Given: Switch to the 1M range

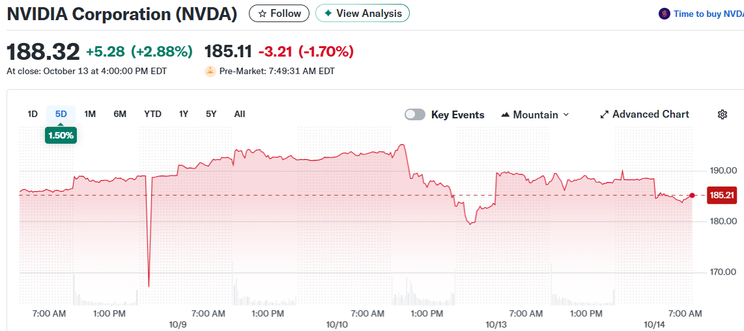Looking at the screenshot, I should [x=90, y=114].
